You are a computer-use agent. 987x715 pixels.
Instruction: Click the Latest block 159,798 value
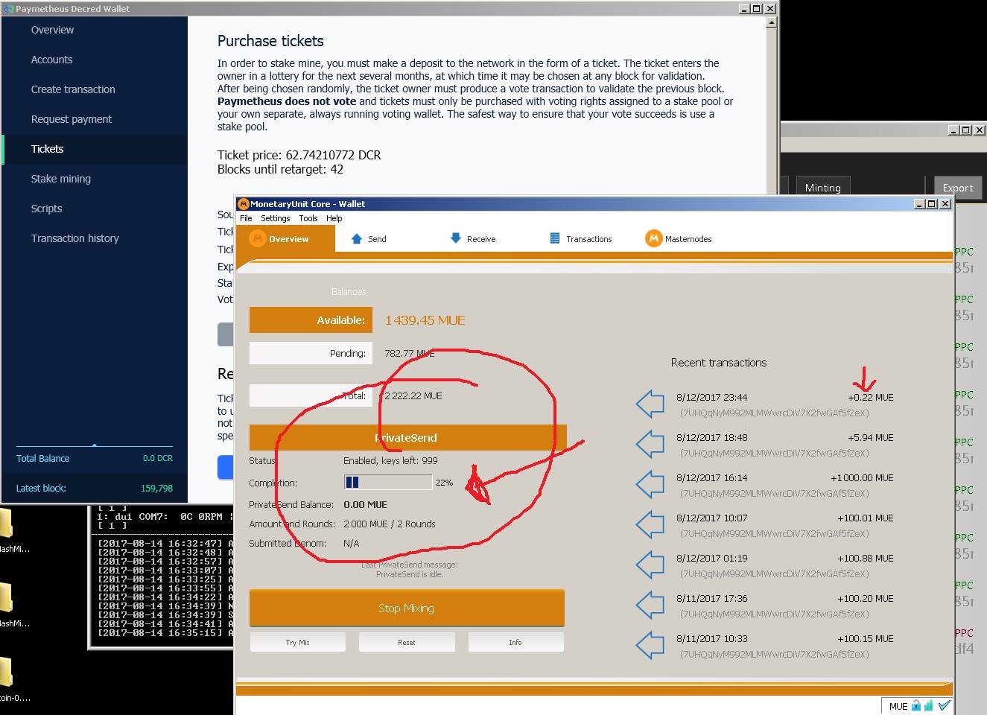pyautogui.click(x=156, y=489)
